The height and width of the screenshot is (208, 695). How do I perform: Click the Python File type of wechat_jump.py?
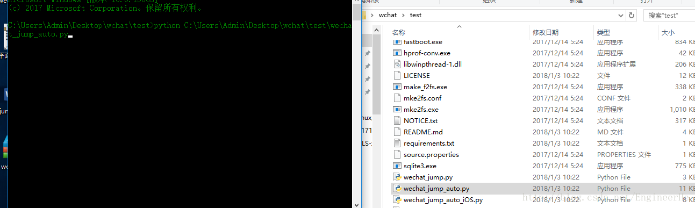(614, 177)
